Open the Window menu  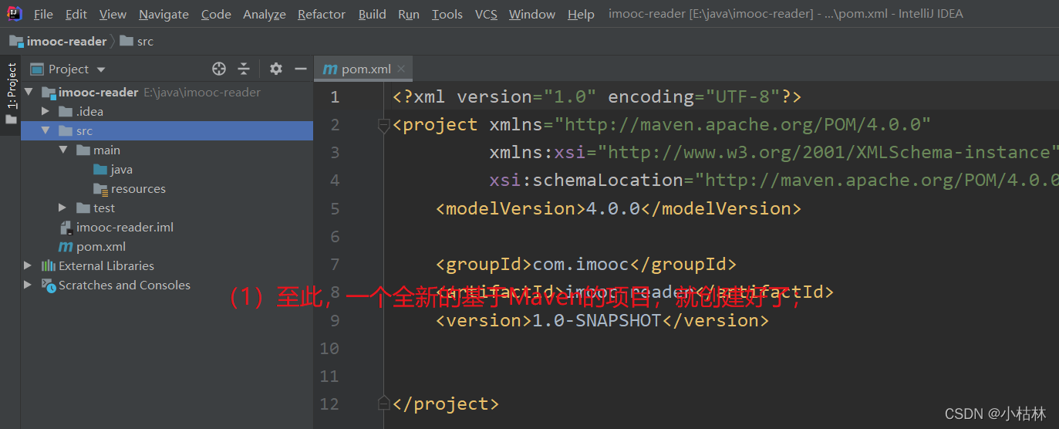[x=532, y=14]
